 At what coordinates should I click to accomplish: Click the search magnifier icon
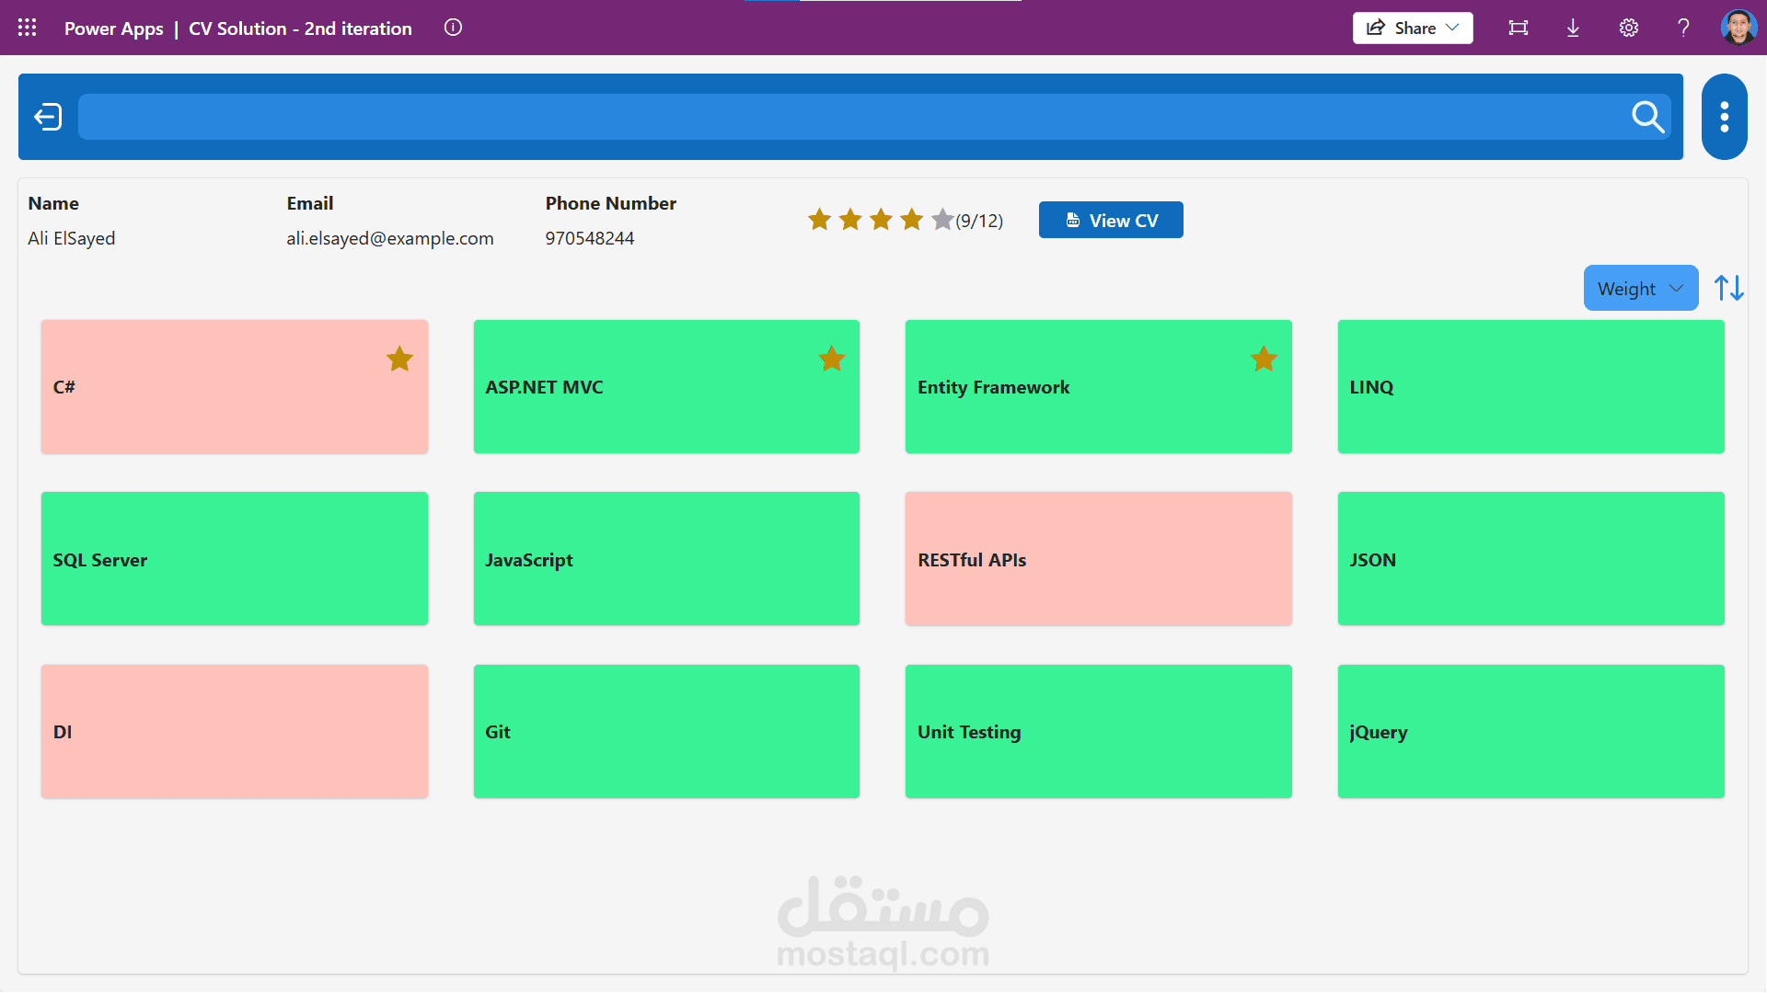(1647, 117)
